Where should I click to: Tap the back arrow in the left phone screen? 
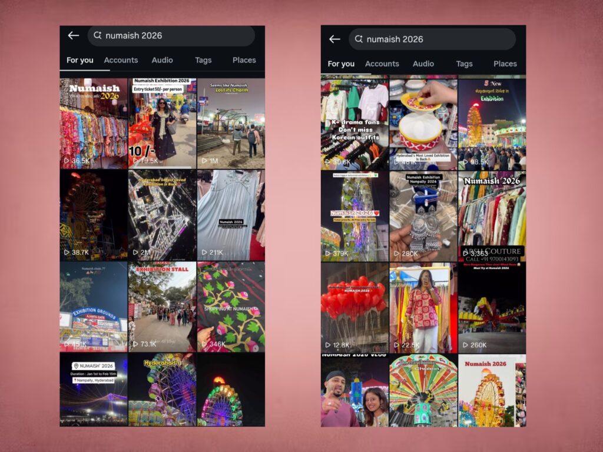point(73,36)
